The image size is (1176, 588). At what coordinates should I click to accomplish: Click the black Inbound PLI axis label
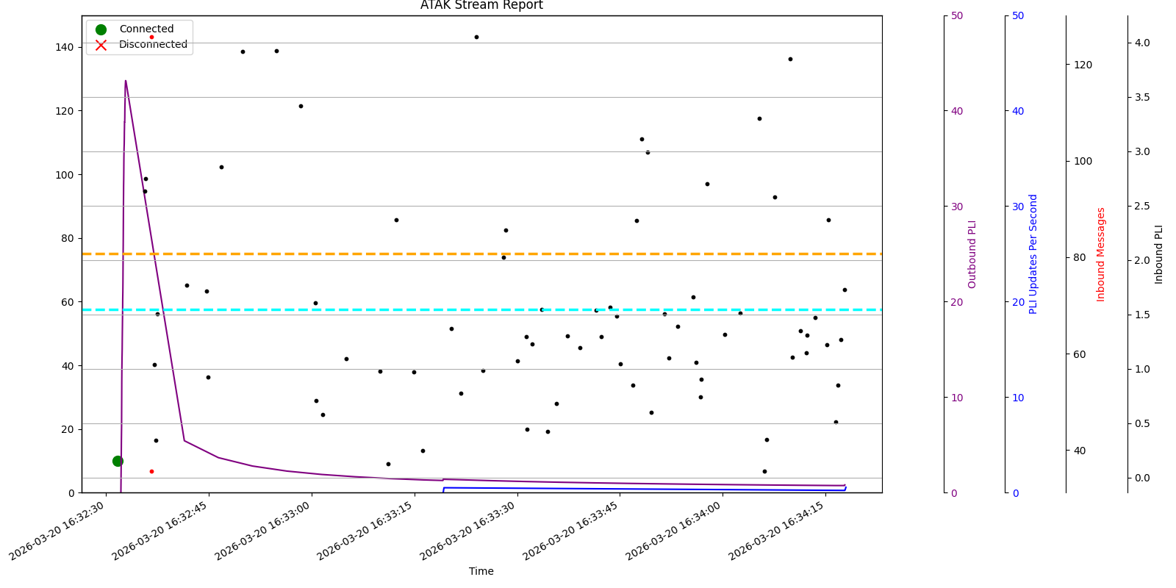(1159, 254)
